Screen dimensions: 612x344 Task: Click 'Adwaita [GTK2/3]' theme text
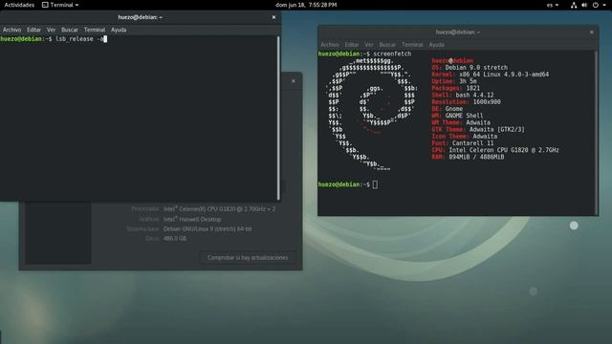[497, 130]
